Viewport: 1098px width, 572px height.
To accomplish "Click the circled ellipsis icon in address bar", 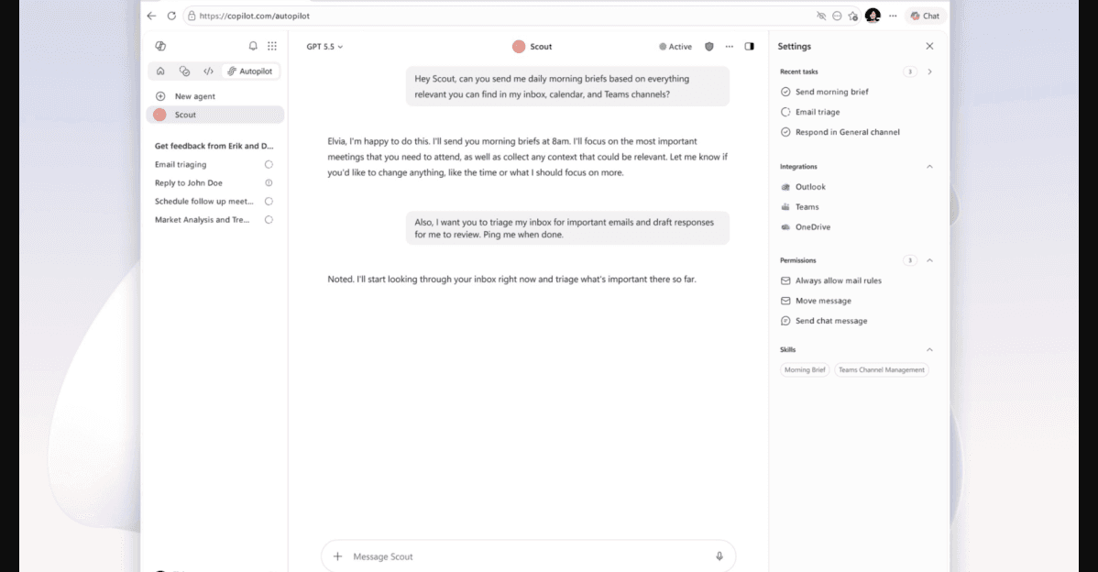I will pos(837,16).
